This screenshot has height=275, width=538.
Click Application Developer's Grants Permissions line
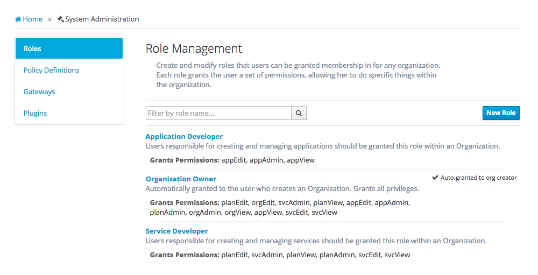[x=232, y=160]
